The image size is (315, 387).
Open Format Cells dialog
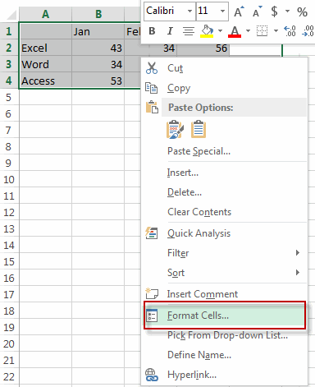[224, 316]
